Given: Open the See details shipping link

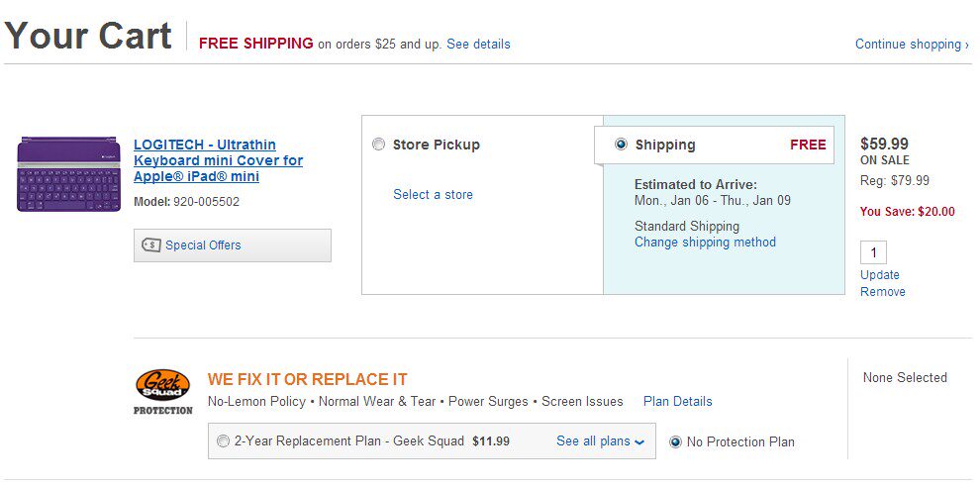Looking at the screenshot, I should pyautogui.click(x=478, y=45).
